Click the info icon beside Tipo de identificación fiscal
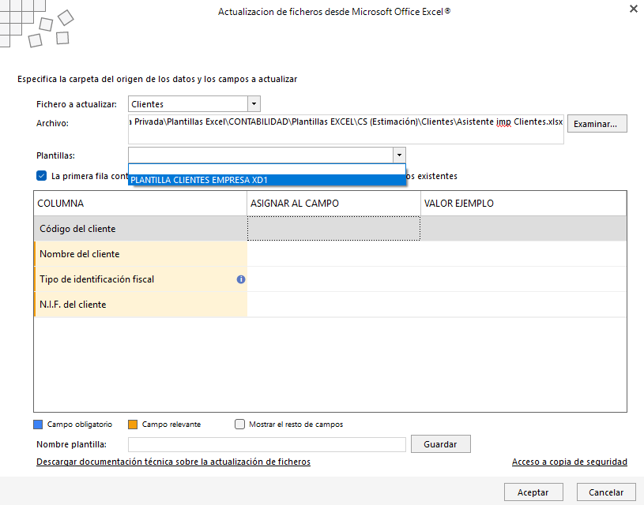644x505 pixels. 241,279
